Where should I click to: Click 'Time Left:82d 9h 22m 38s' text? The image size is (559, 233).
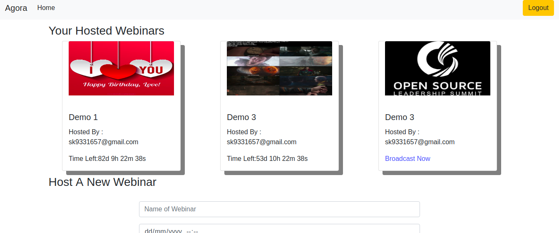107,159
